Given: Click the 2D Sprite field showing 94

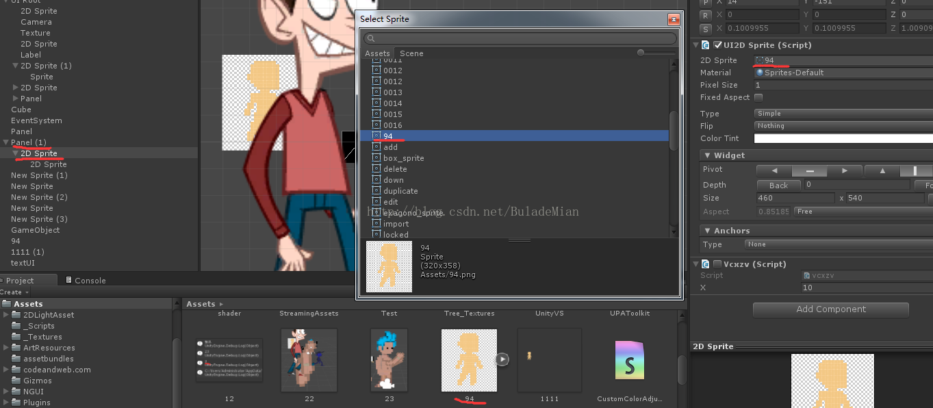Looking at the screenshot, I should [x=843, y=60].
